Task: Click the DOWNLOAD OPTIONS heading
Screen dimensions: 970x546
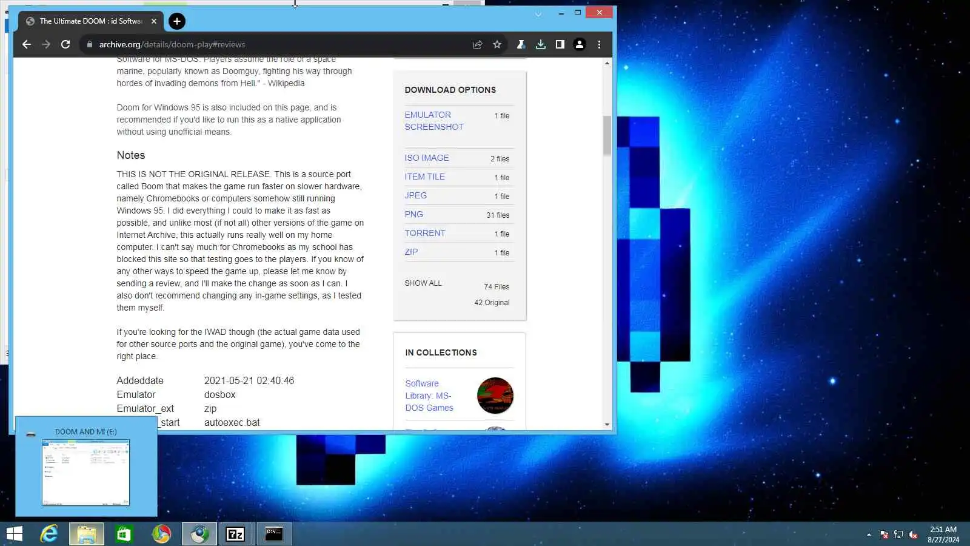Action: pos(450,90)
